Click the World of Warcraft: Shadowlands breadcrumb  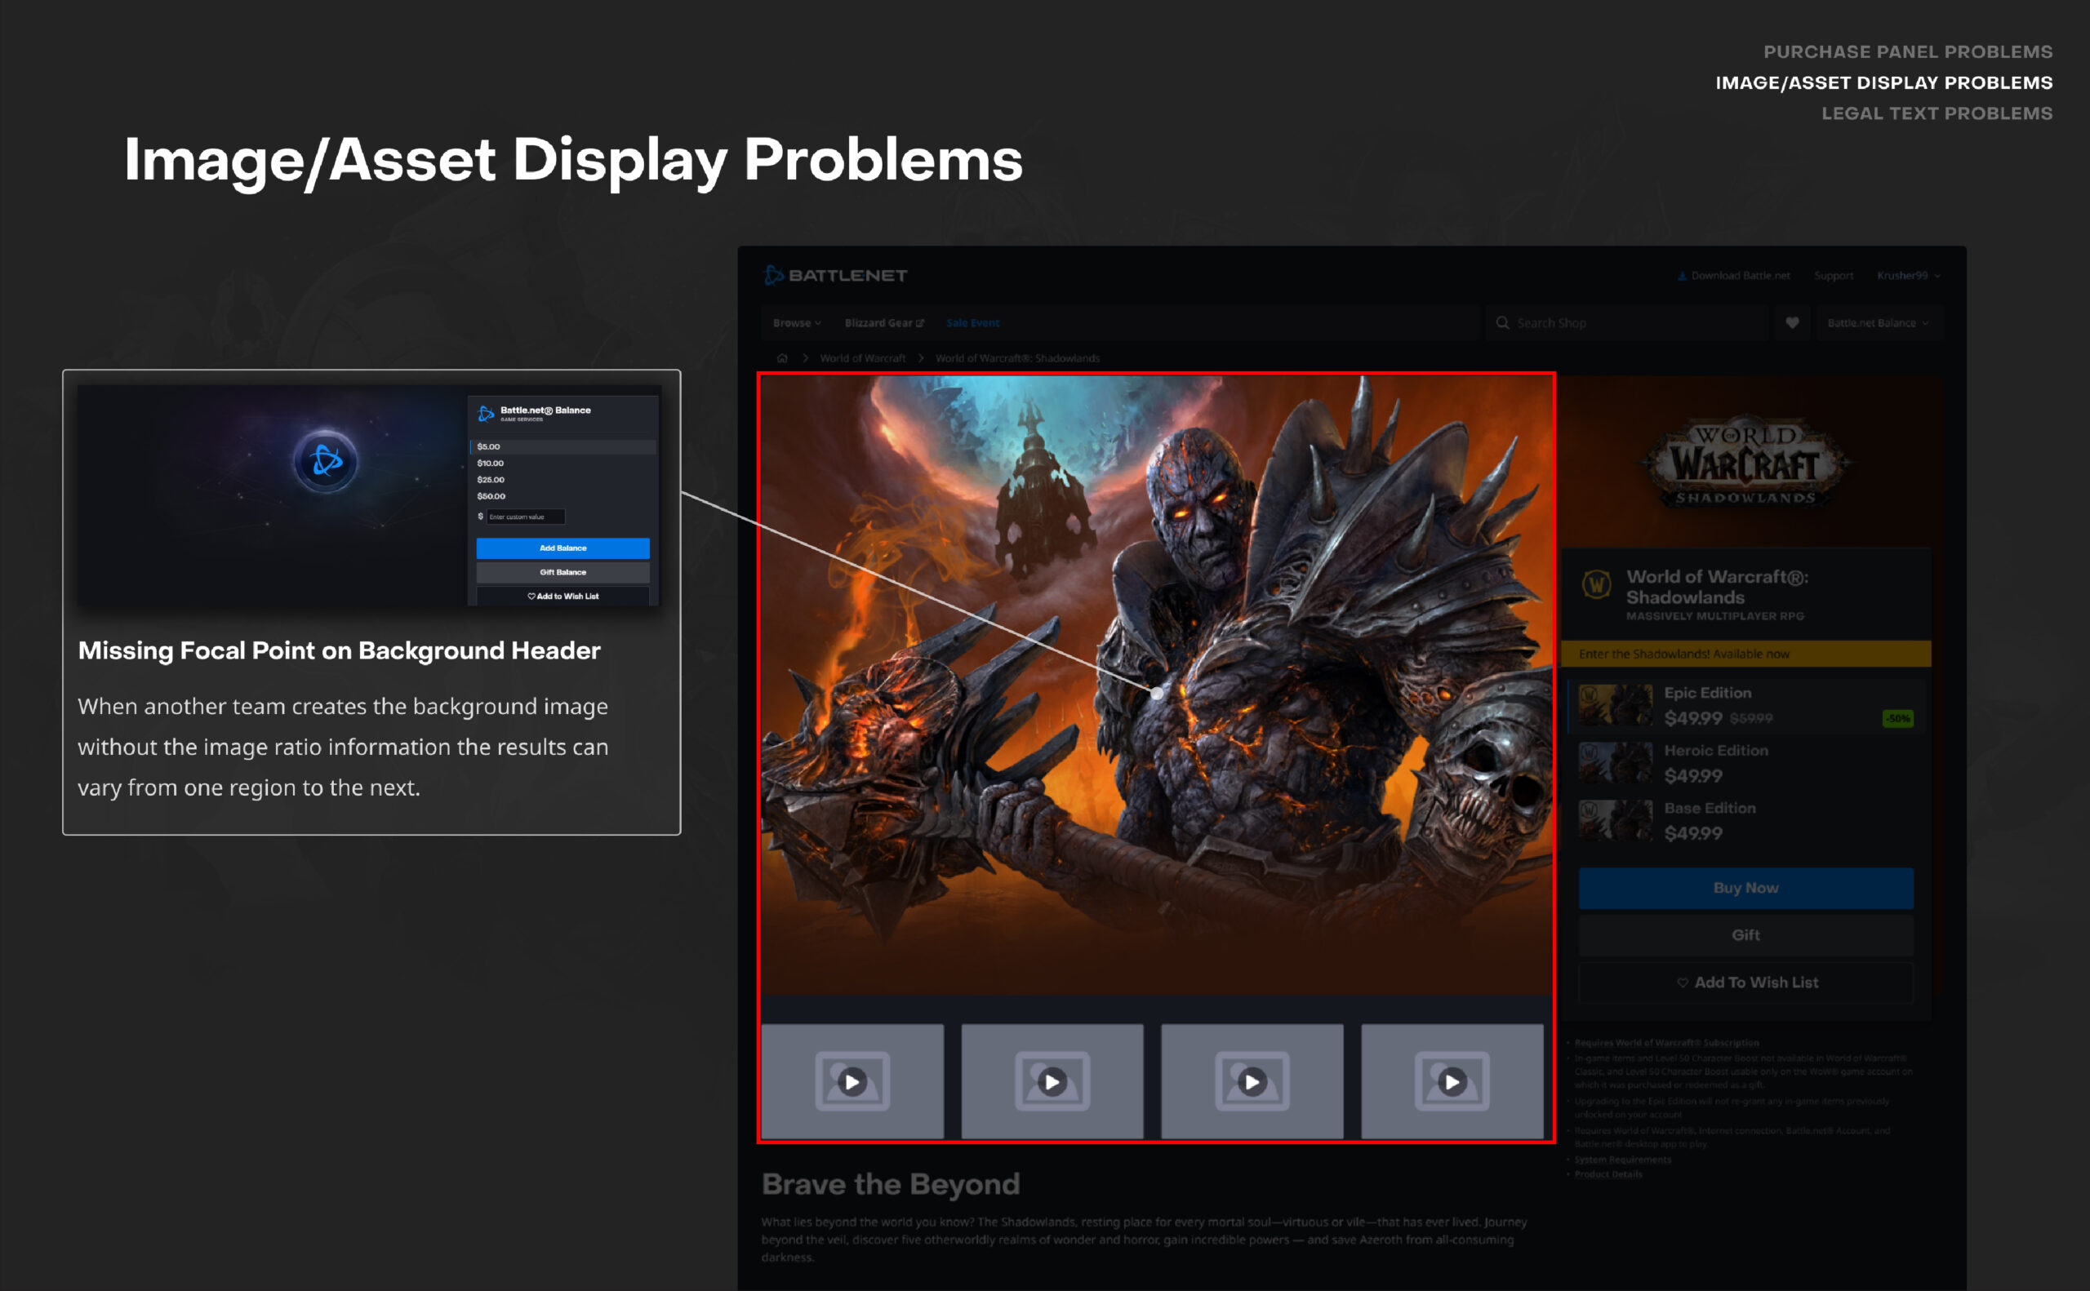coord(1017,358)
